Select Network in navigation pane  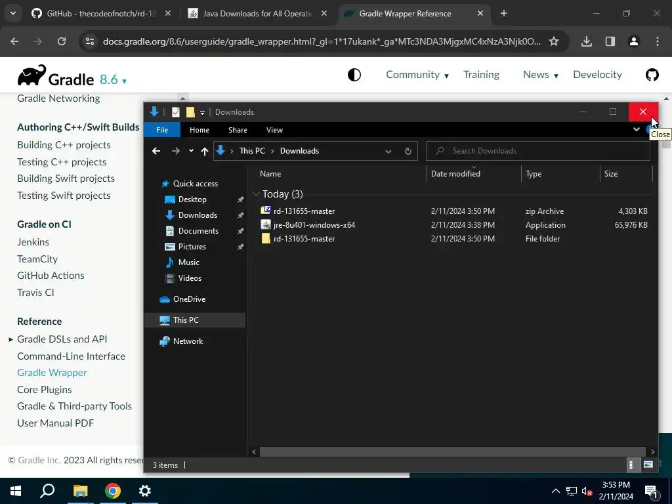pyautogui.click(x=188, y=341)
